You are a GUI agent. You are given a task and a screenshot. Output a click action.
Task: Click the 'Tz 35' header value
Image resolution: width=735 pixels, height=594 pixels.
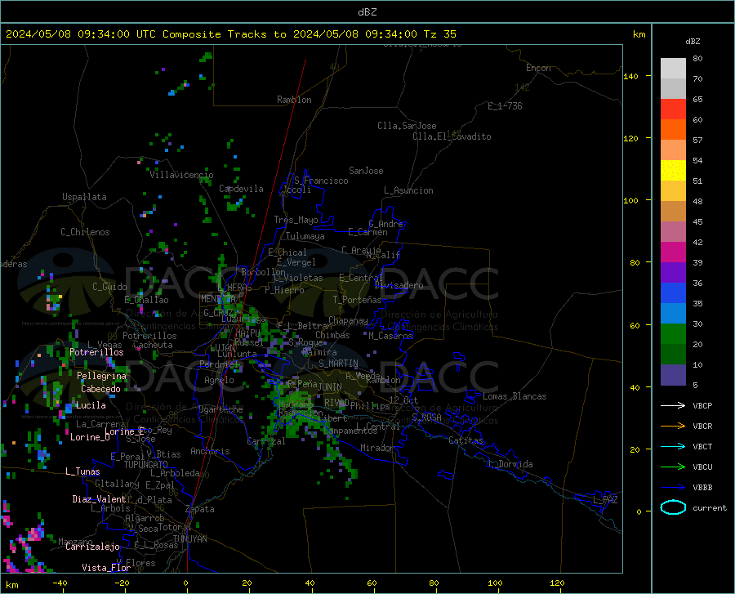click(x=439, y=34)
